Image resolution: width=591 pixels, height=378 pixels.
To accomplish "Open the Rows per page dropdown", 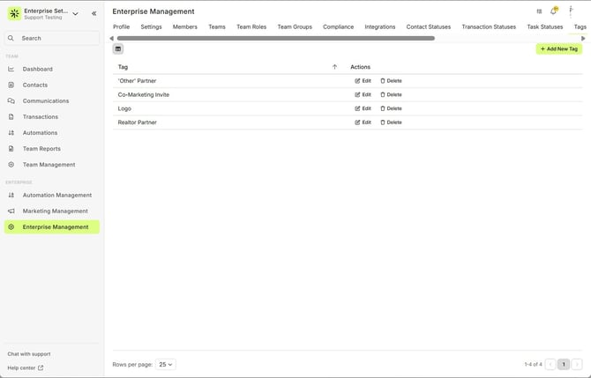I will click(166, 364).
